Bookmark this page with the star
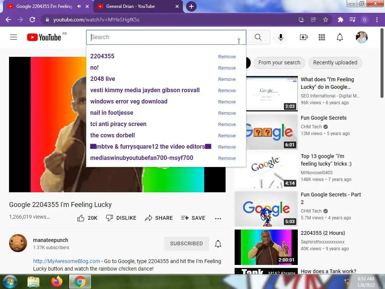 (x=325, y=20)
